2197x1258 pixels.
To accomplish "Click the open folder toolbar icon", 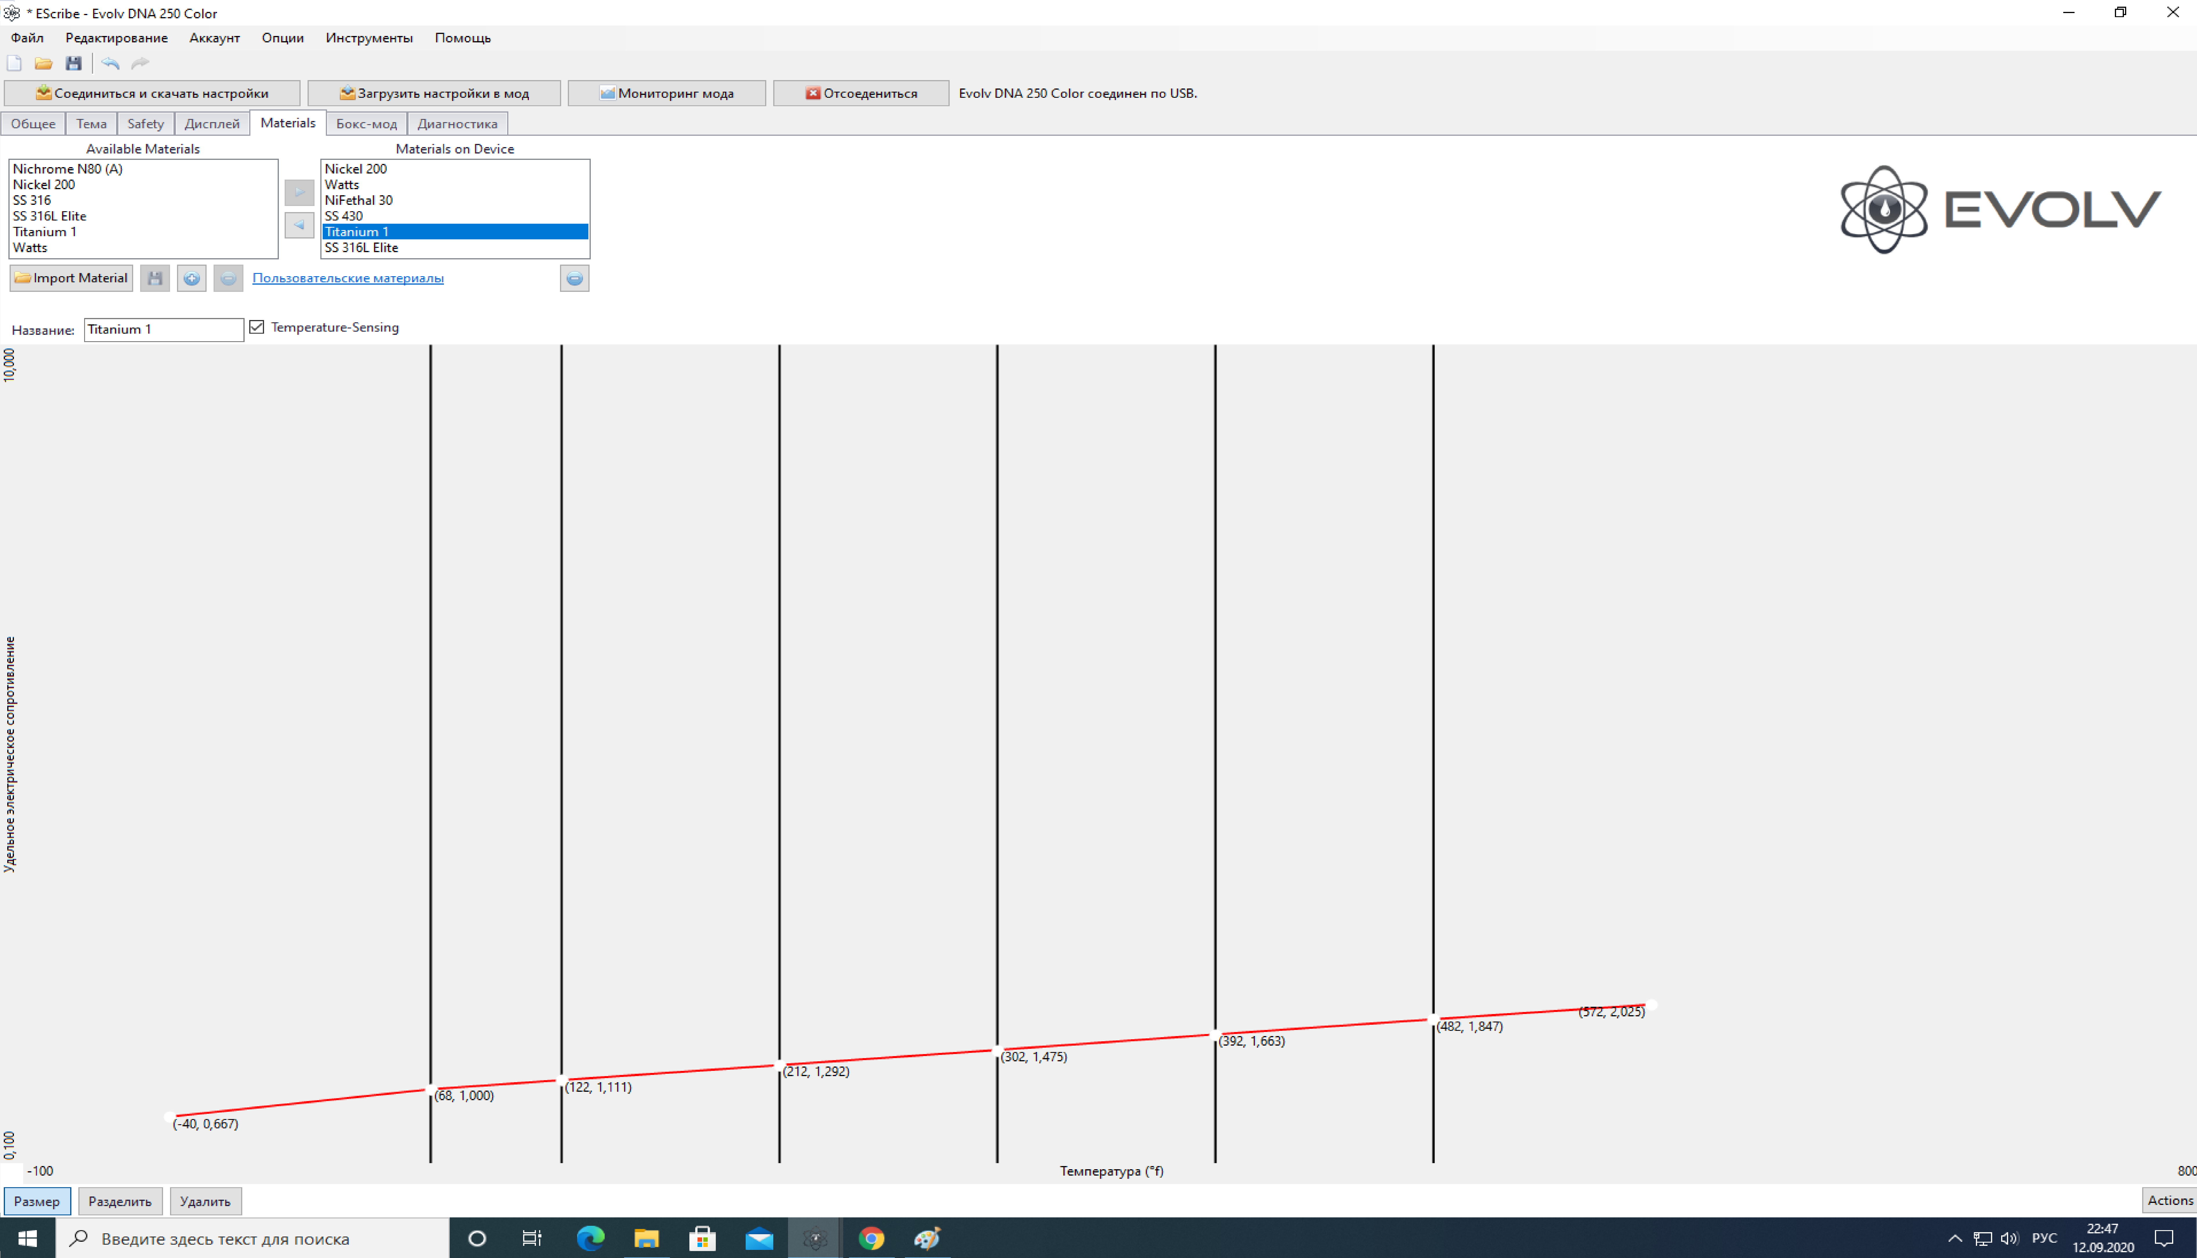I will [x=43, y=63].
